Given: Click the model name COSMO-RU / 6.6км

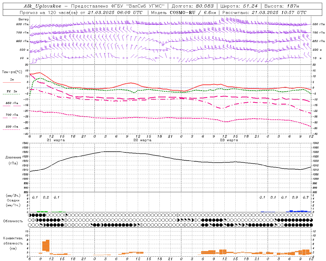Looking at the screenshot, I should click(193, 12).
